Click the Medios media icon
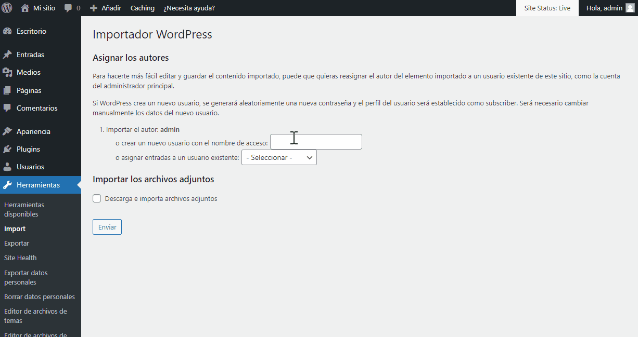The height and width of the screenshot is (337, 638). pyautogui.click(x=7, y=72)
